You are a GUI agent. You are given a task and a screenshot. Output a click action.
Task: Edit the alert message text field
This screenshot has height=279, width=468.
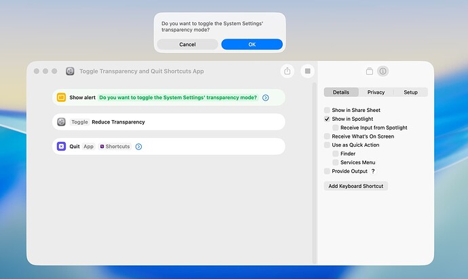point(178,97)
